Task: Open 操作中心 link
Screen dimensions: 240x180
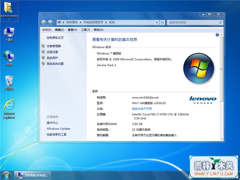Action: pos(52,123)
